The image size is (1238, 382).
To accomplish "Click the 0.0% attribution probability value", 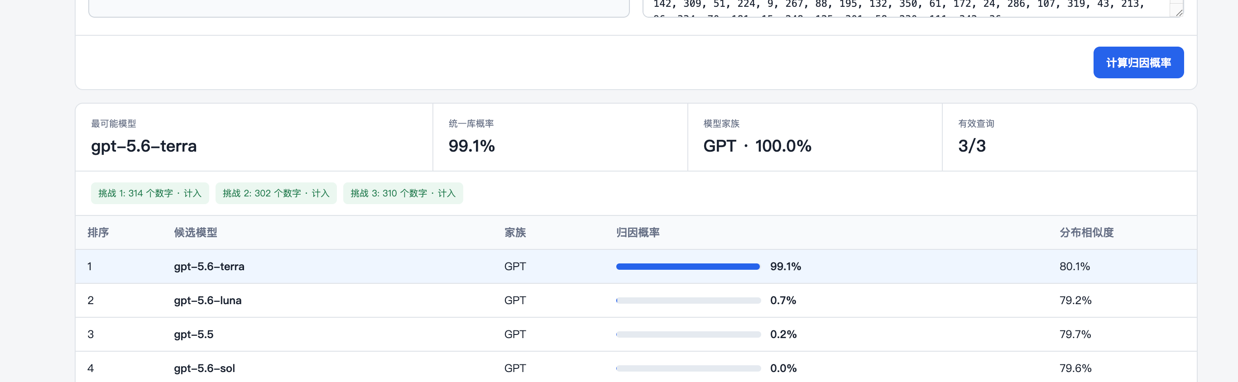I will [x=783, y=368].
